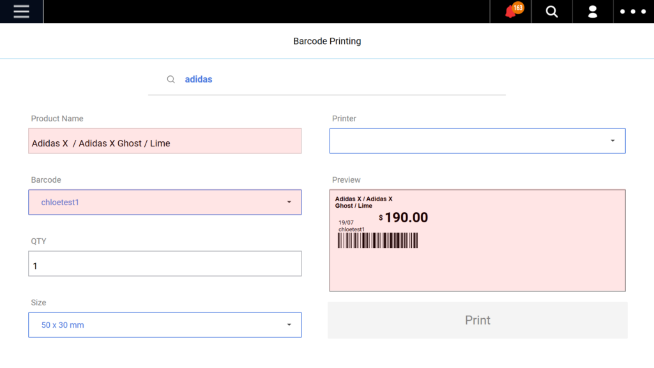
Task: Click the Print button
Action: (477, 320)
